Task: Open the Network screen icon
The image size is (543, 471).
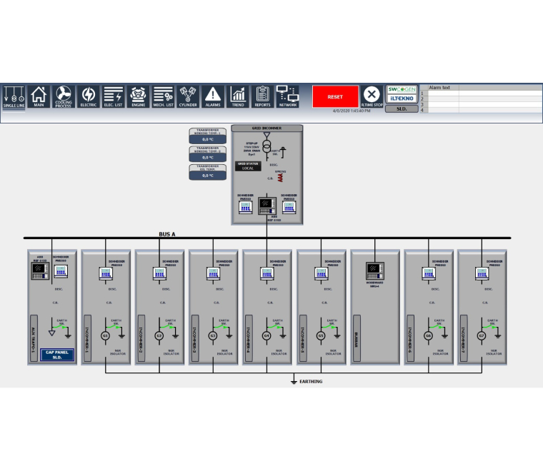Action: tap(287, 96)
